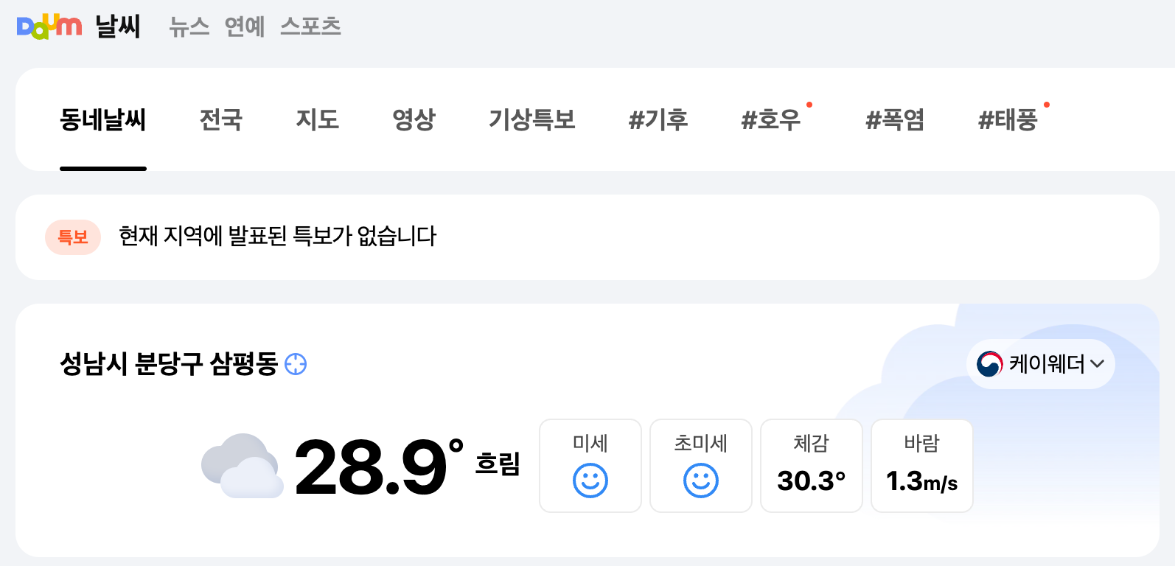Click the 케이웨더 provider logo icon
This screenshot has height=566, width=1175.
pyautogui.click(x=990, y=363)
